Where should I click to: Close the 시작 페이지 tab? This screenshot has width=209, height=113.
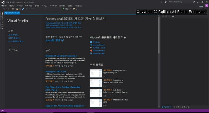[18, 13]
